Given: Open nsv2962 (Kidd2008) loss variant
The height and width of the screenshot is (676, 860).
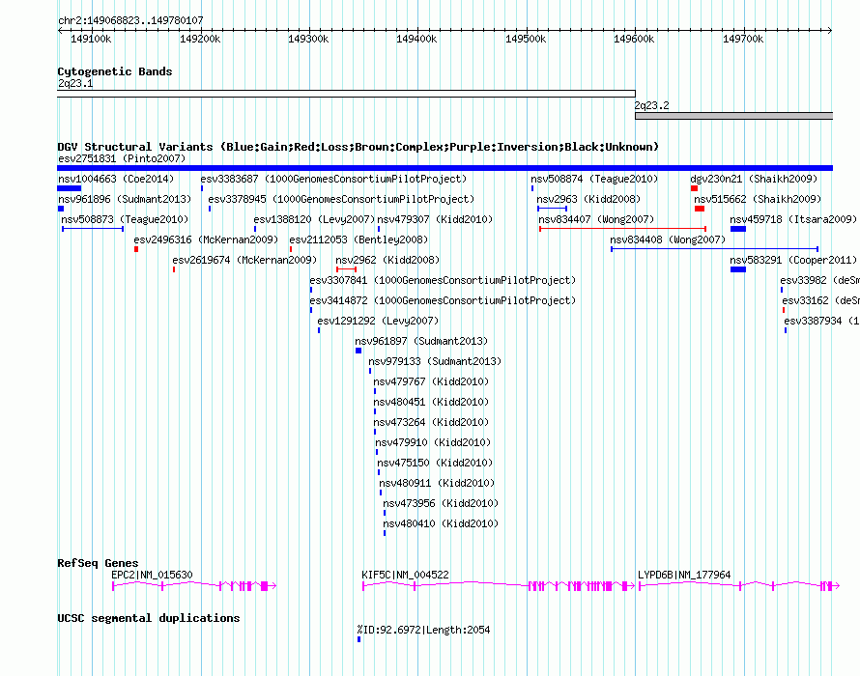Looking at the screenshot, I should 387,260.
